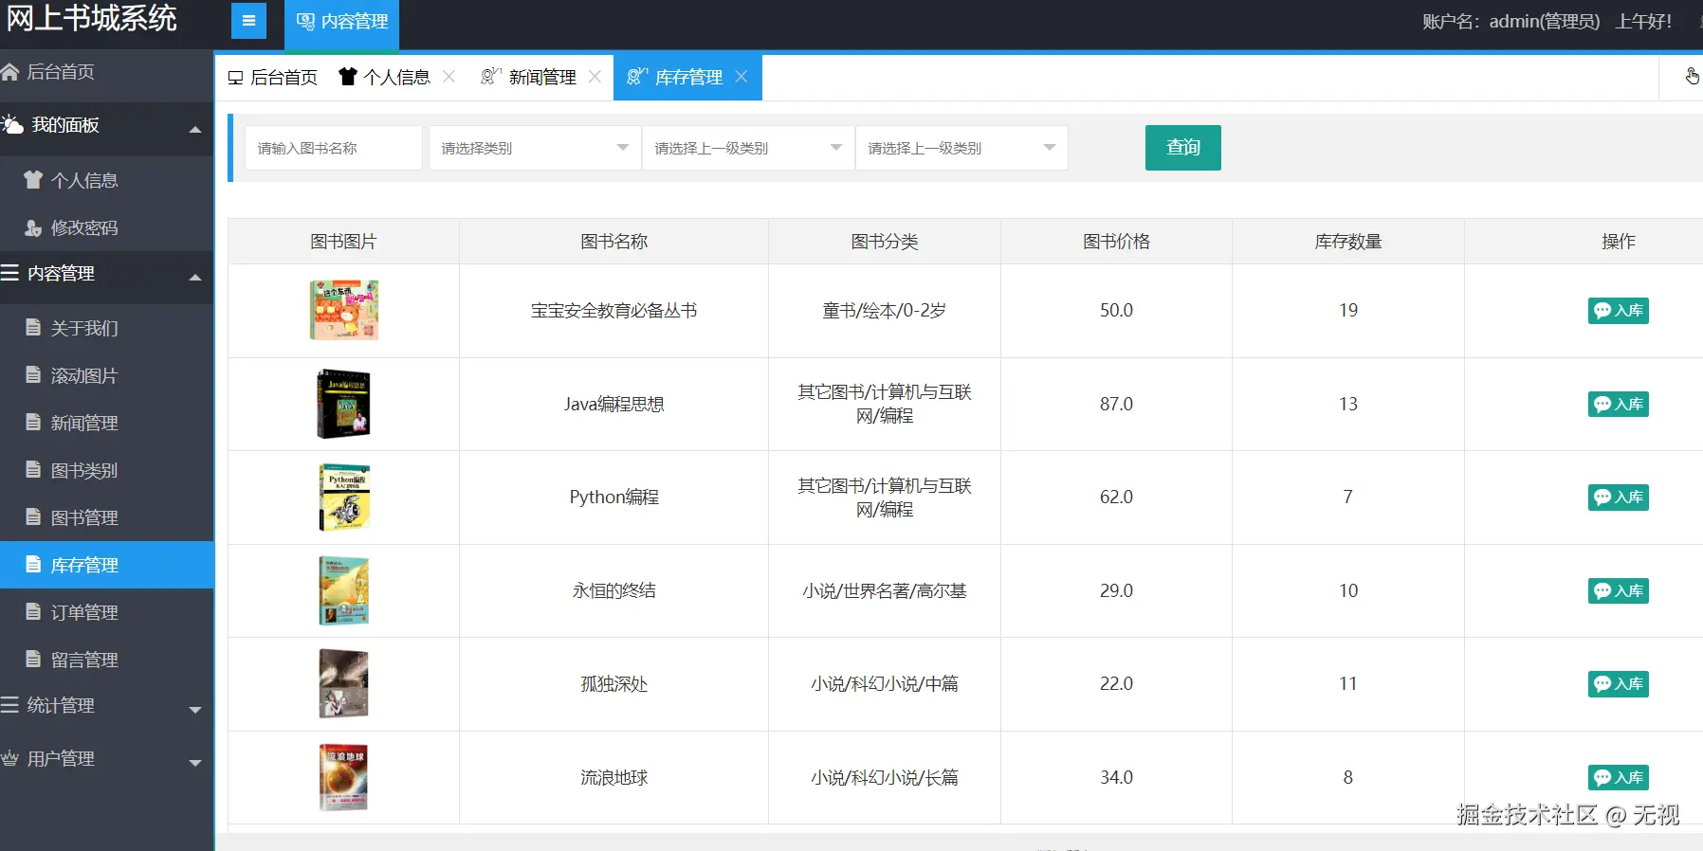Close the 新闻管理 tab
Screen dimensions: 1703x851
pyautogui.click(x=595, y=77)
